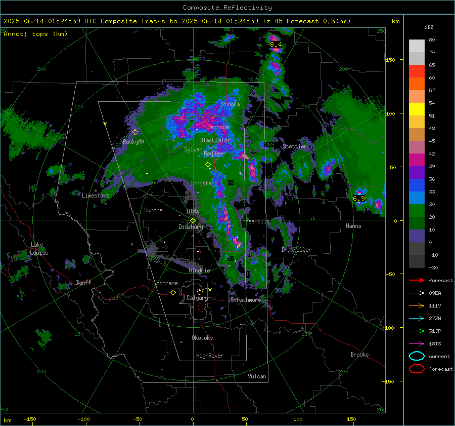Pick the light gray 70-80 dBZ swatch
Viewport: 455px width, 426px height.
click(417, 46)
